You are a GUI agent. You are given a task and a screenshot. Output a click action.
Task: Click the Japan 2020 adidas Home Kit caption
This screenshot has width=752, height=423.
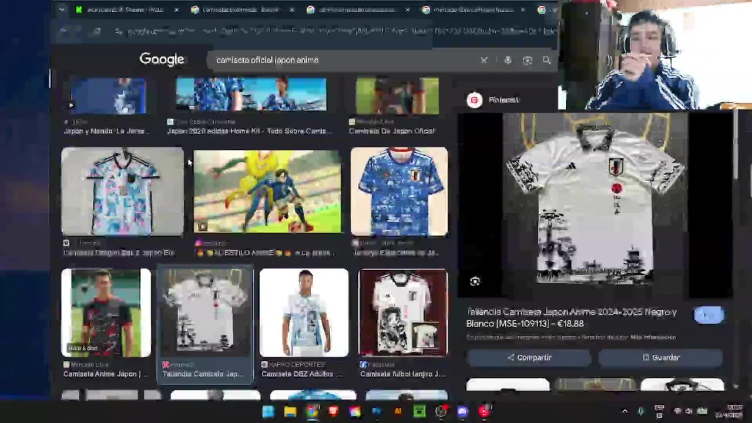[x=250, y=131]
